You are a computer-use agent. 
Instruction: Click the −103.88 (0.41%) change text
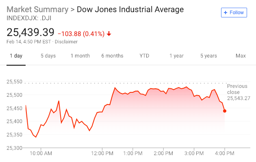(x=81, y=33)
